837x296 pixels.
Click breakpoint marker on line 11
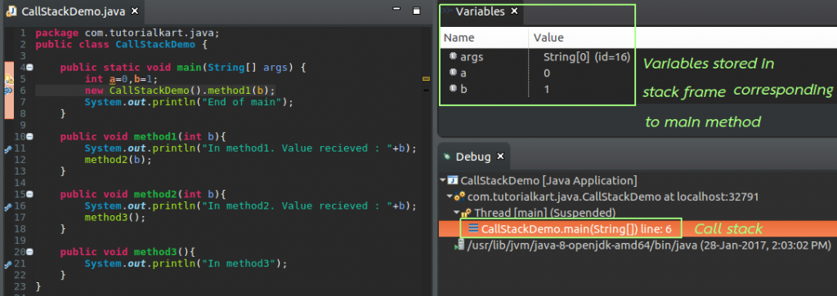[x=8, y=149]
